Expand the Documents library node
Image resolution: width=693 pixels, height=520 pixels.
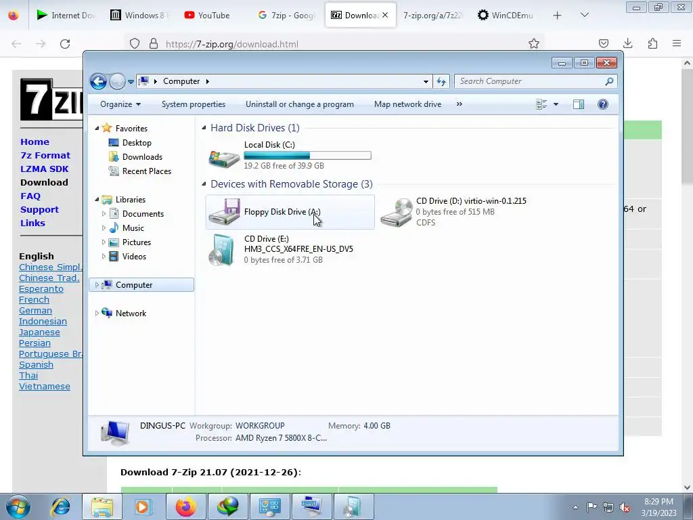click(x=104, y=213)
